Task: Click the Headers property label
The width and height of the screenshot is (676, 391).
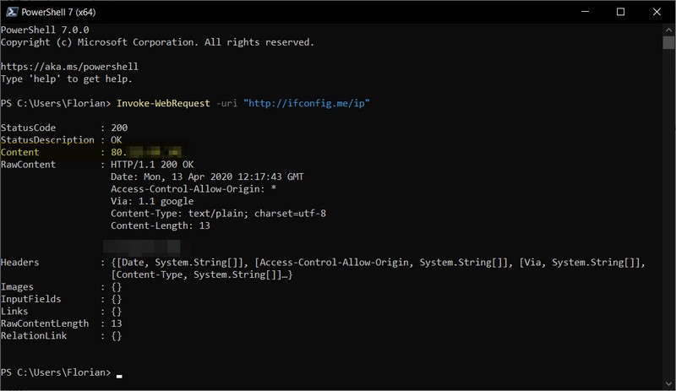Action: pos(20,263)
